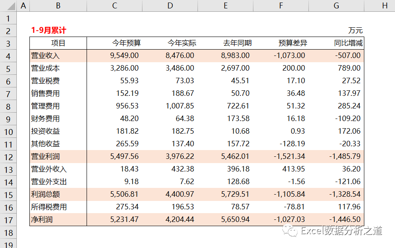The image size is (395, 248).
Task: Click the cell showing 9,549.00
Action: point(115,56)
